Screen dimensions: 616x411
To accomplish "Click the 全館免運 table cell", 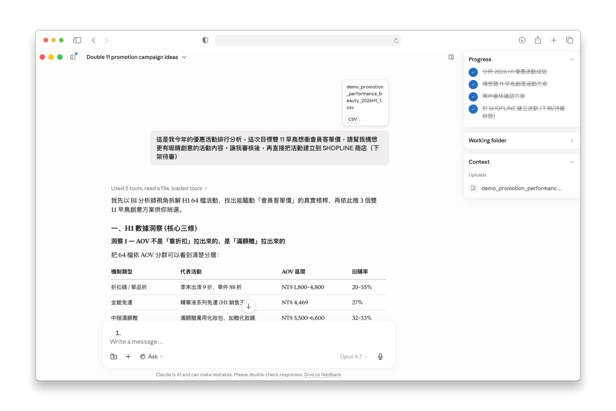I will 122,302.
